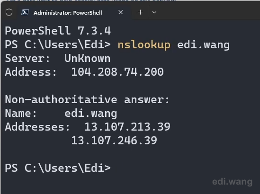Click the first PS C:\Users\Edi> prompt
Screen dimensions: 260x194
[58, 45]
